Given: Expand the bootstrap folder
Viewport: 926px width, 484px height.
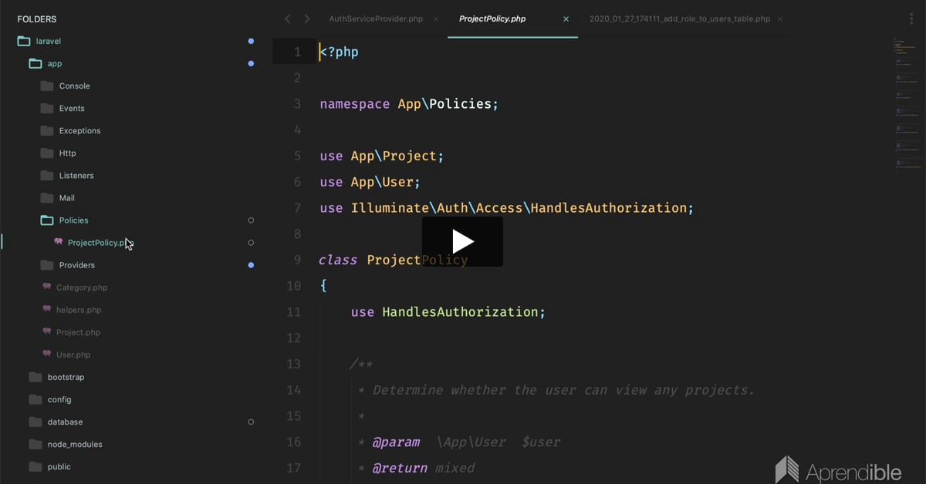Looking at the screenshot, I should 66,376.
